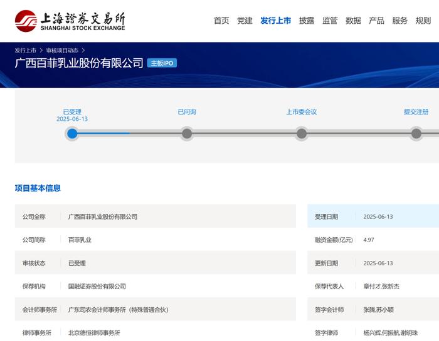
Task: Click the 项目基本信息 section heading
Action: [38, 188]
